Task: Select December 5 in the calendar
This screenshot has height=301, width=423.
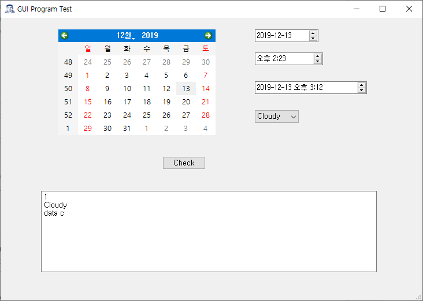Action: click(x=166, y=76)
